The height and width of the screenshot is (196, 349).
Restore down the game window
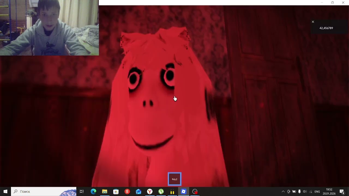click(332, 2)
